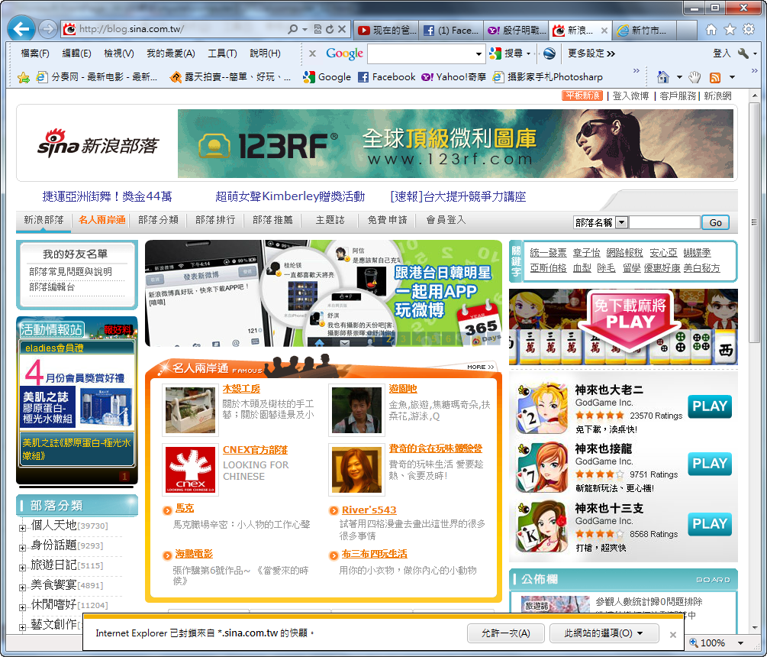The width and height of the screenshot is (767, 657).
Task: Click the 123RF banner advertisement
Action: pos(455,143)
